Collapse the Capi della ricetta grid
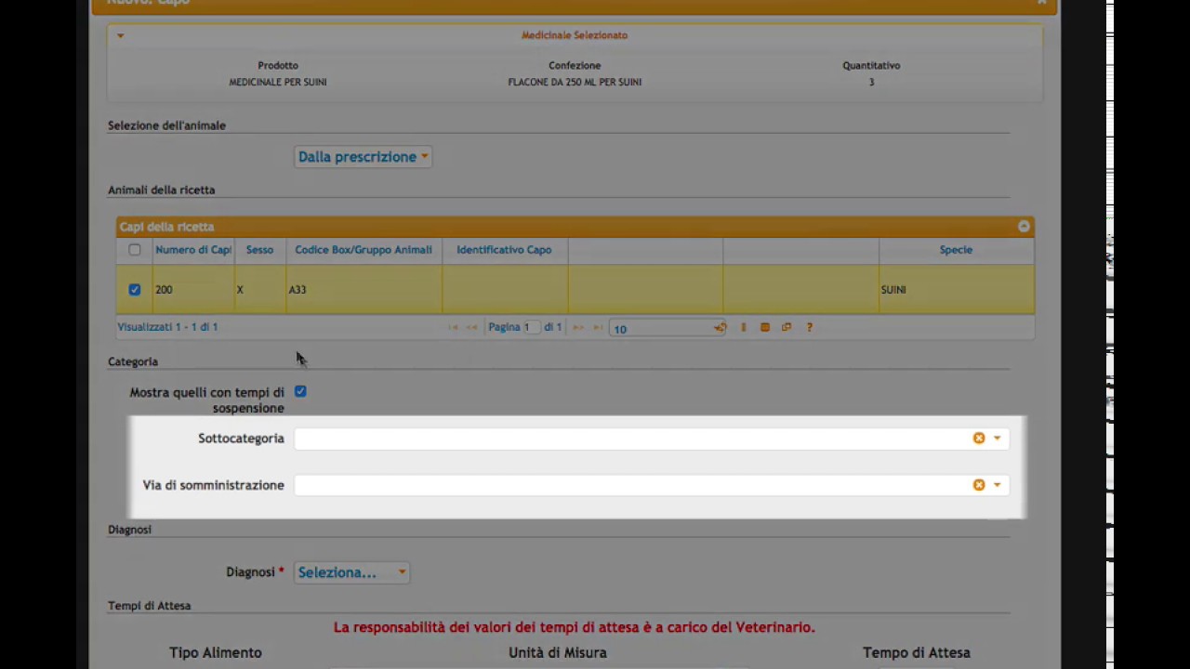The width and height of the screenshot is (1190, 669). tap(1024, 227)
